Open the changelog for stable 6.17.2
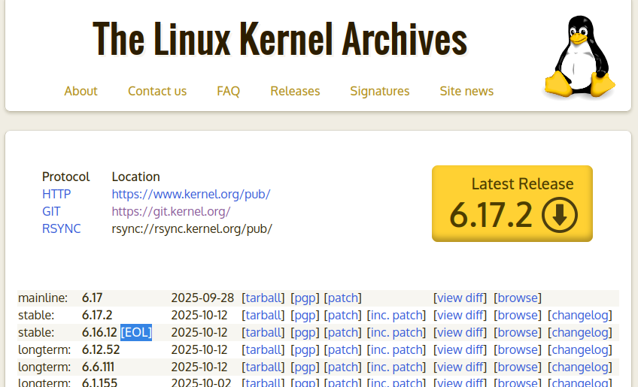638x387 pixels. pyautogui.click(x=579, y=315)
